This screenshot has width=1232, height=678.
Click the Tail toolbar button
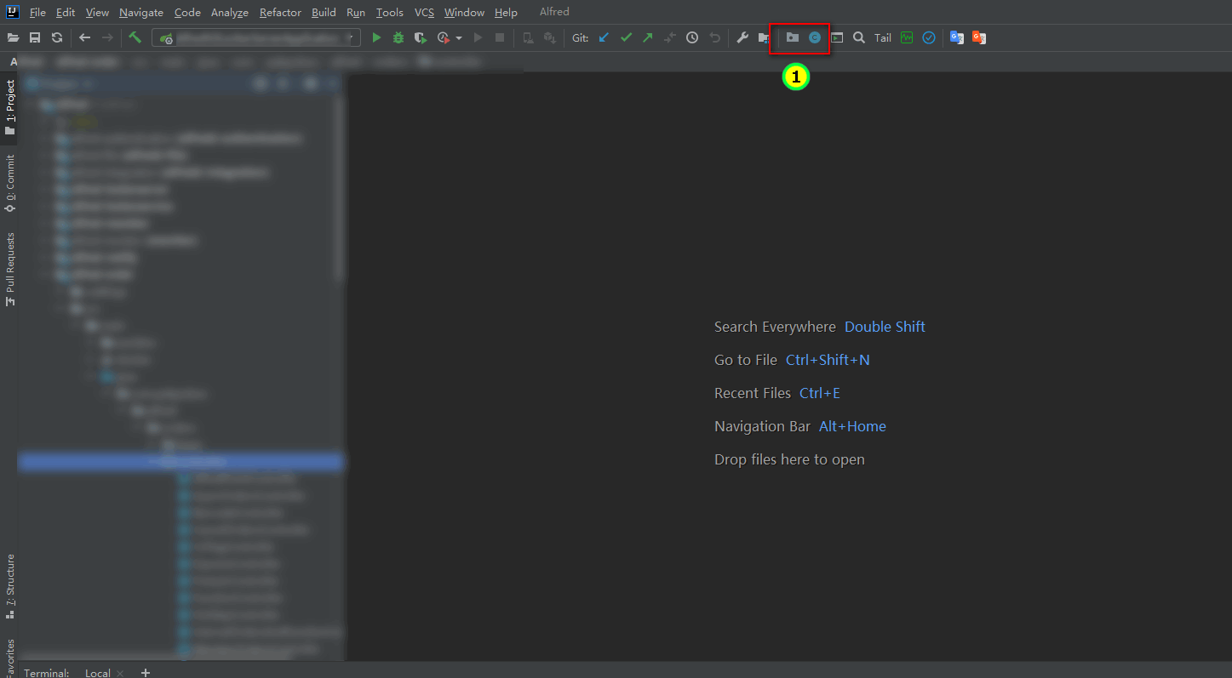(x=883, y=37)
